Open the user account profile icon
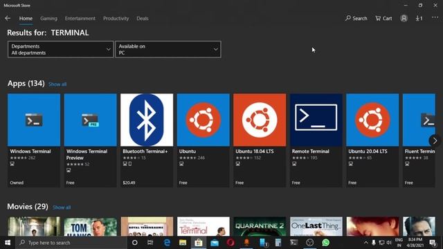443x249 pixels. [x=404, y=19]
